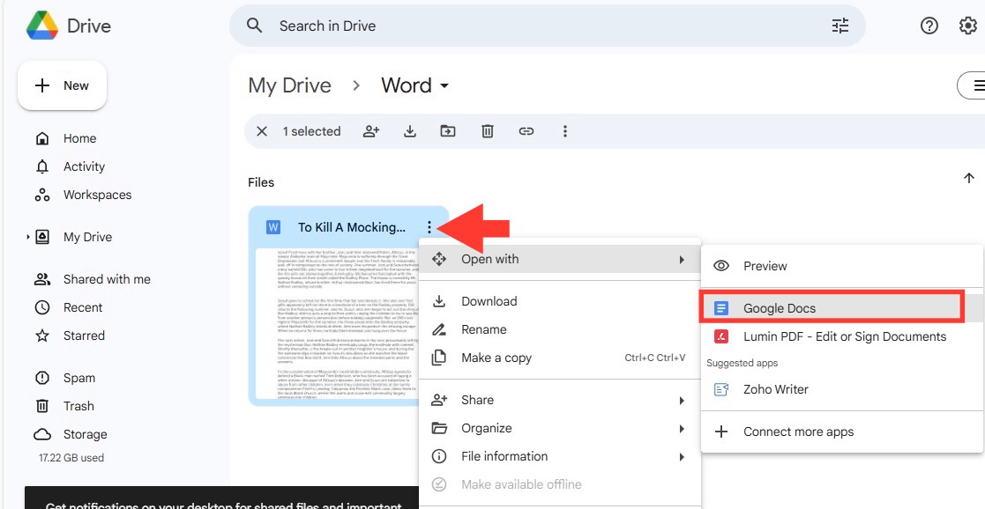Click the Preview eye icon
The height and width of the screenshot is (509, 985).
[721, 266]
